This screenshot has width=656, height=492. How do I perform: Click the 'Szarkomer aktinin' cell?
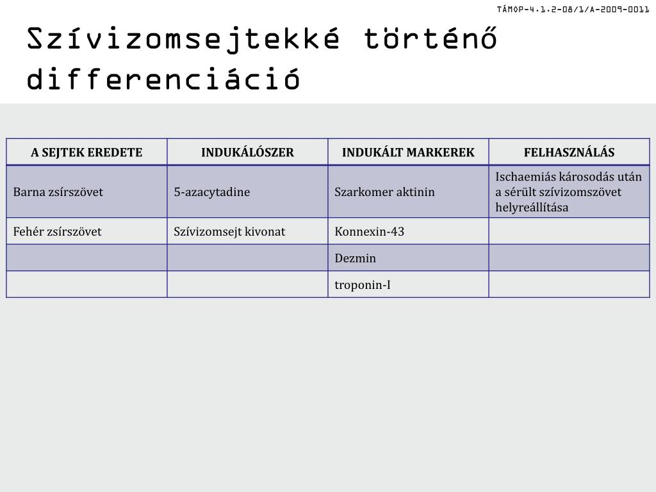coord(408,192)
